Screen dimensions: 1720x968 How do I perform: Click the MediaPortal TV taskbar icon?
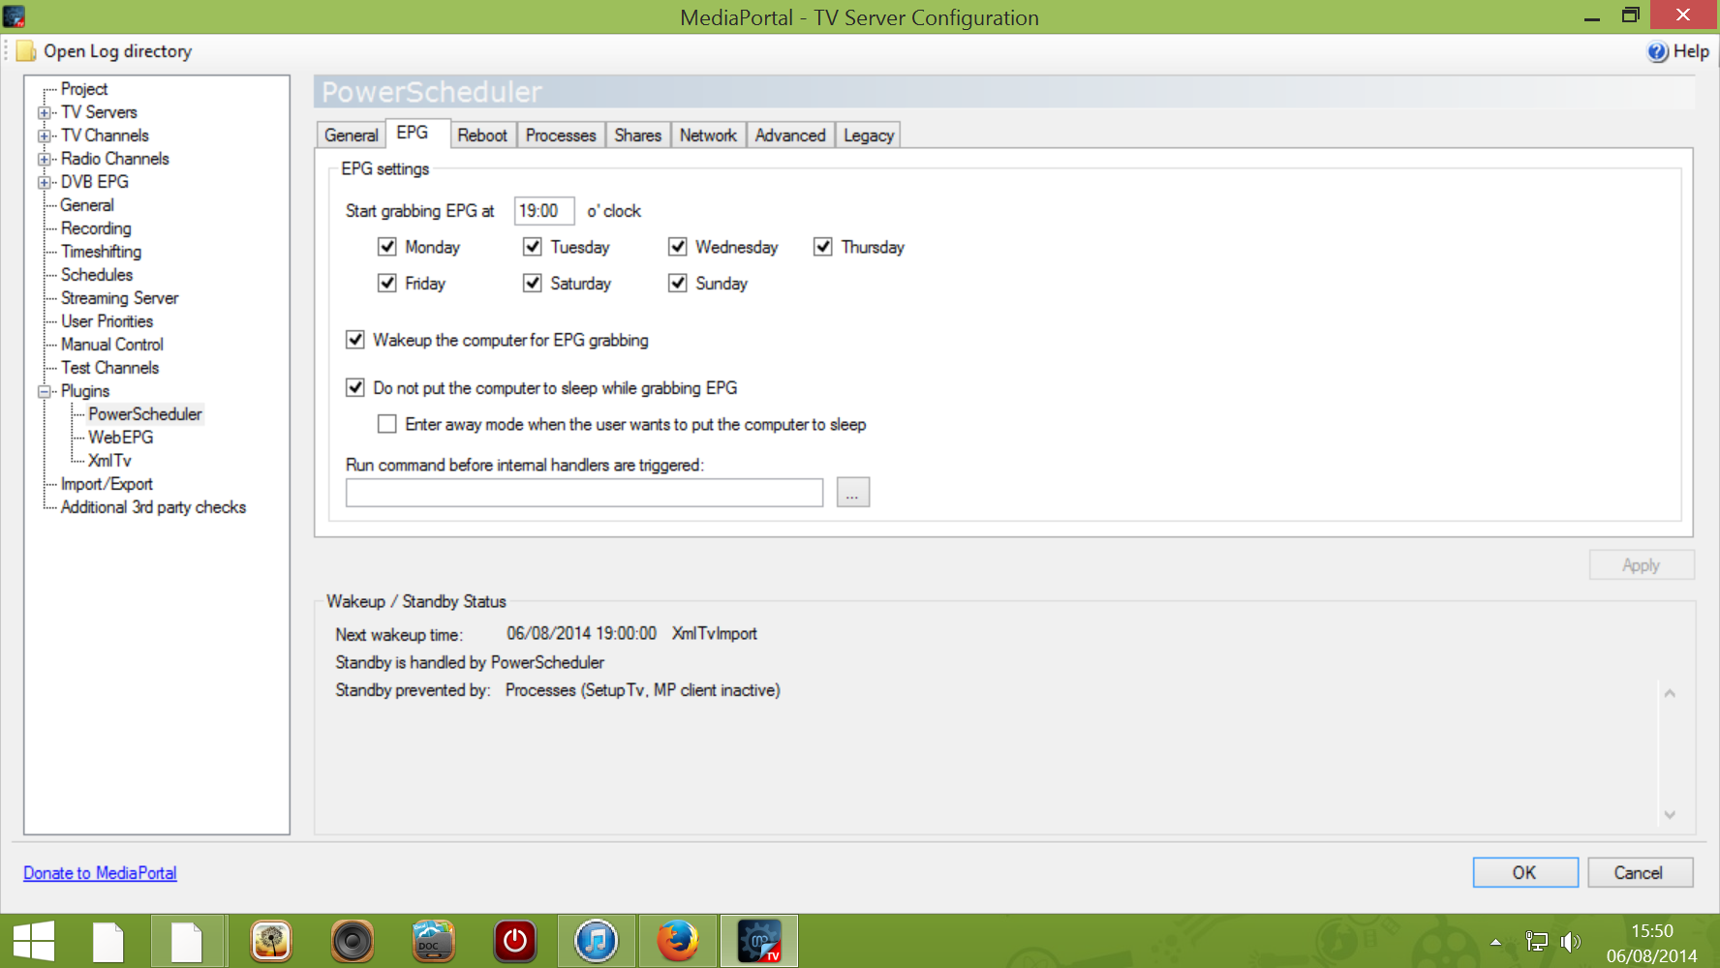(759, 941)
